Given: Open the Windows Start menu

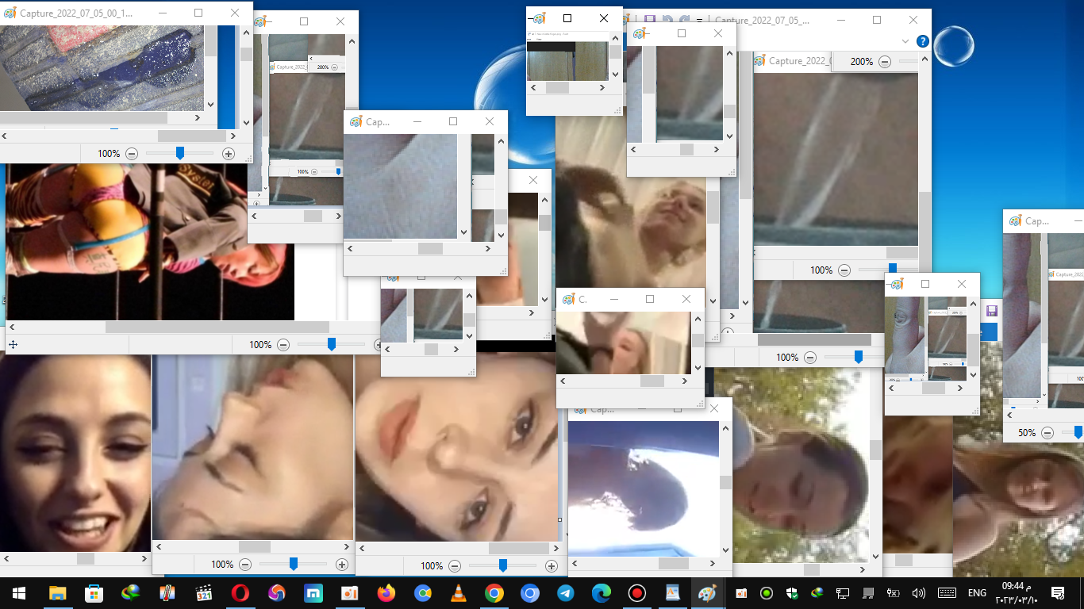Looking at the screenshot, I should [x=18, y=593].
